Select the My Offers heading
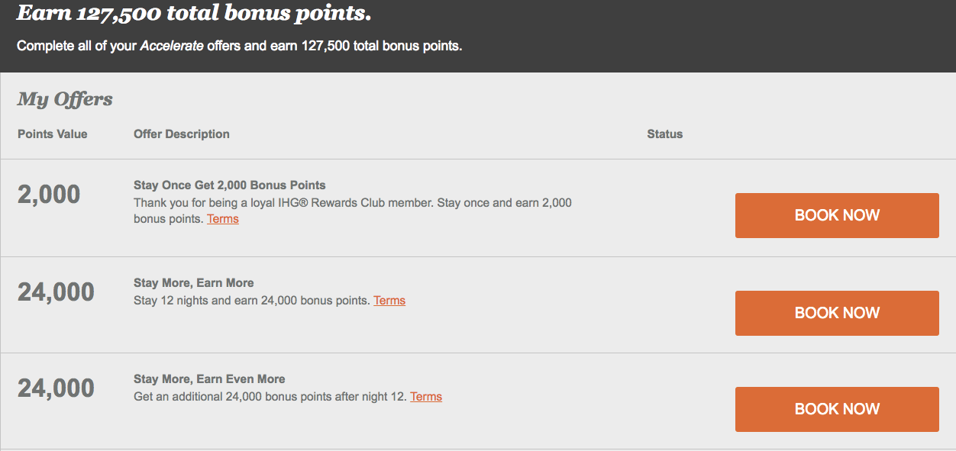The image size is (956, 451). [65, 99]
